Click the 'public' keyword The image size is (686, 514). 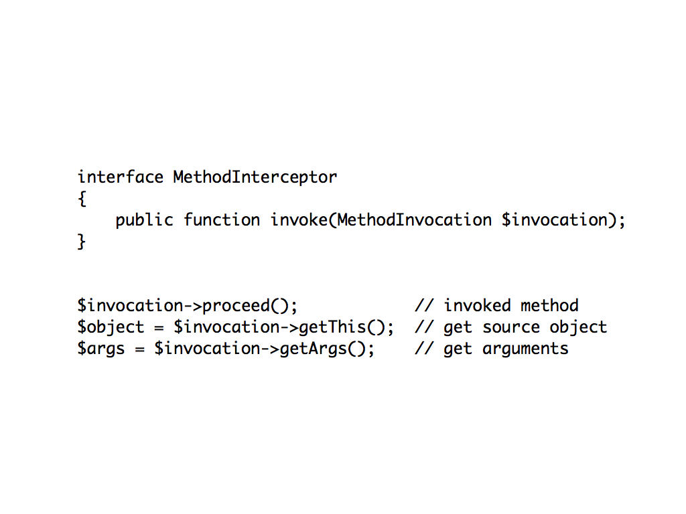click(x=145, y=220)
